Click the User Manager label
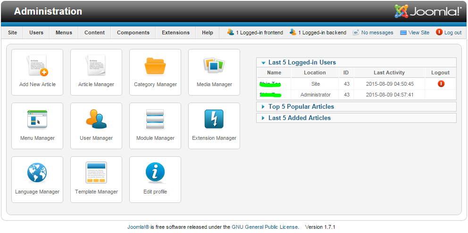The height and width of the screenshot is (233, 468). [96, 138]
